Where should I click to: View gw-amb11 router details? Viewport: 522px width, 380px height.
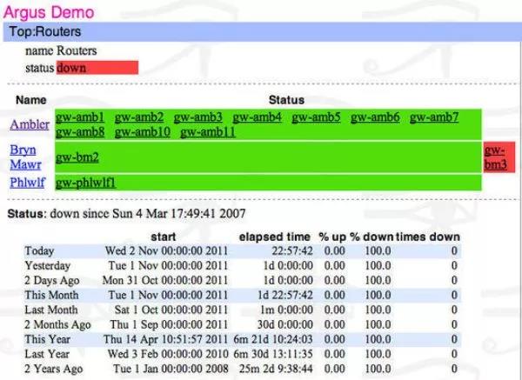click(208, 132)
